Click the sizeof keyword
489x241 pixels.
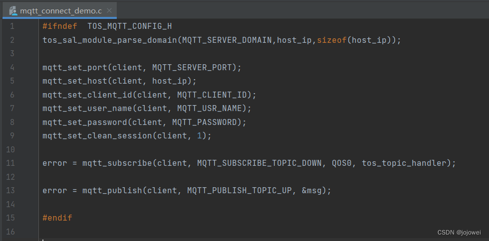[x=332, y=40]
